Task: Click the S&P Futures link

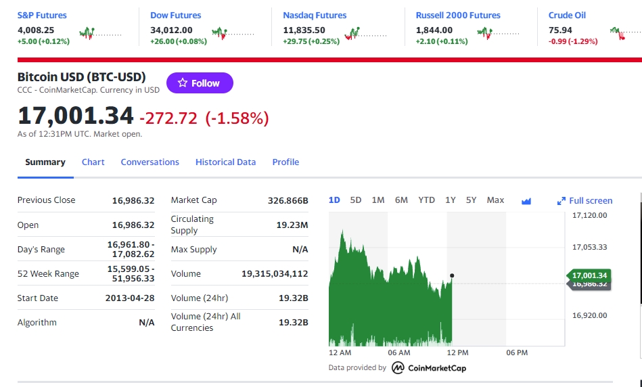Action: (x=42, y=15)
